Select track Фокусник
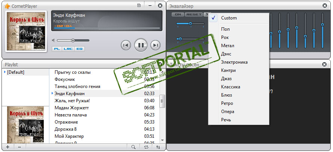 [104, 79]
